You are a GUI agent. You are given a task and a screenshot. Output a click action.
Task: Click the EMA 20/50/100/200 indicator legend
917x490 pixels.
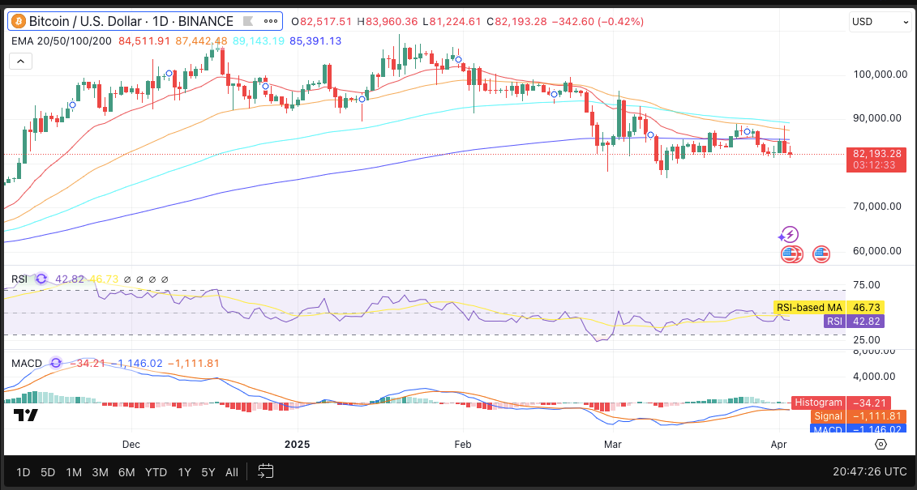point(62,40)
